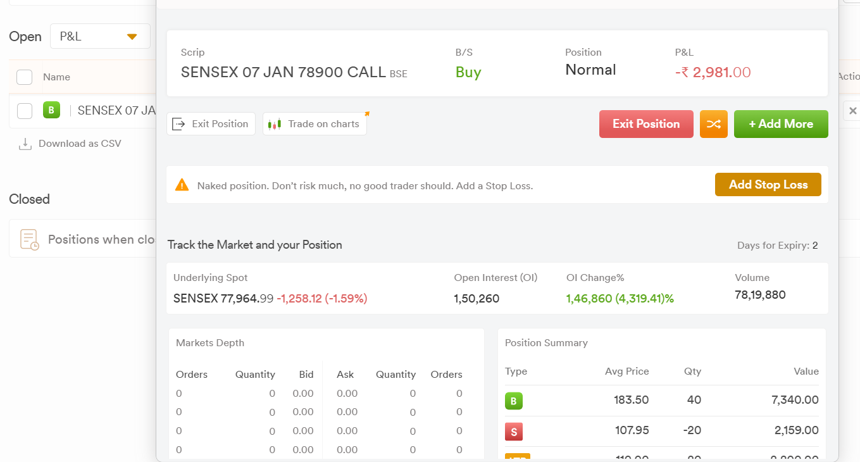Click the green Buy label under B/S
This screenshot has width=860, height=462.
[x=468, y=72]
